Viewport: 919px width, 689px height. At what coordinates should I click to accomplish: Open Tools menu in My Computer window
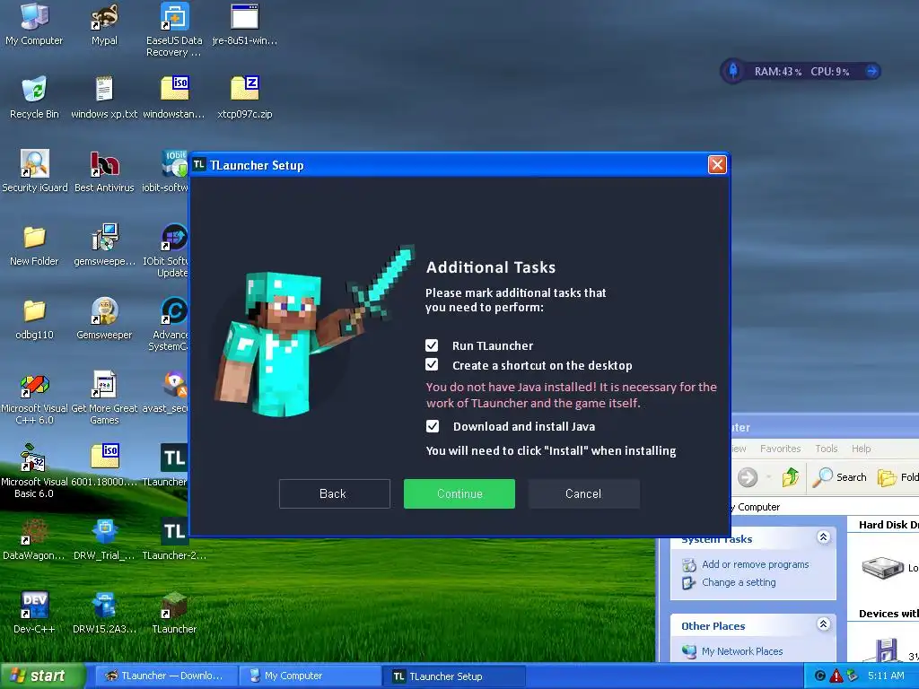click(x=826, y=449)
